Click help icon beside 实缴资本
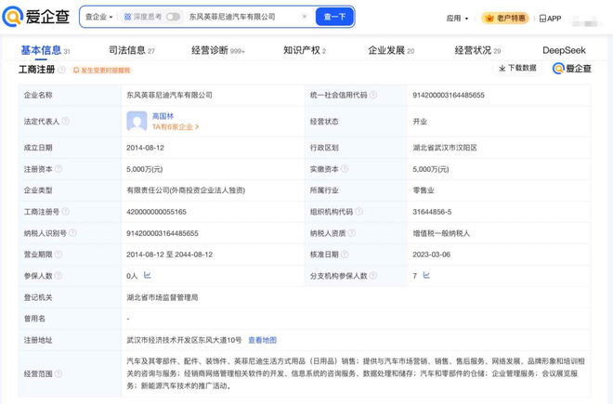Viewport: 613px width, 404px height. 345,169
